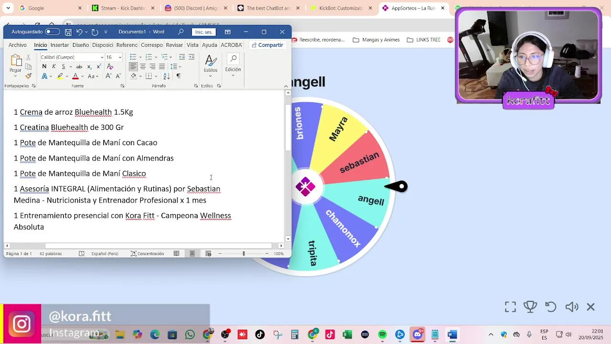Apply superscript formatting

(99, 66)
